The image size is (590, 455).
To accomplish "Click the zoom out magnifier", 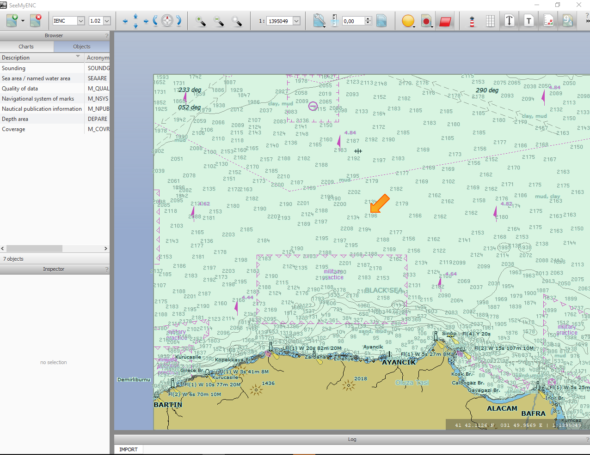I will pos(219,21).
